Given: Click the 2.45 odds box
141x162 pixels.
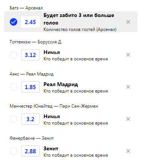Looking at the screenshot, I should [x=30, y=22].
